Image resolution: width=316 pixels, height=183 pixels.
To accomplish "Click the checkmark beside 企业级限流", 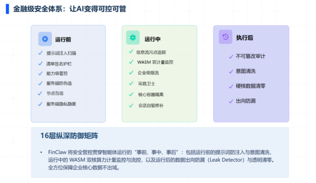I will [131, 73].
